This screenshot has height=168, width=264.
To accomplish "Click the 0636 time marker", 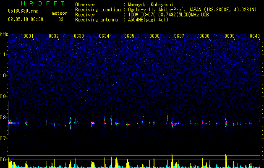I will click(x=154, y=36).
